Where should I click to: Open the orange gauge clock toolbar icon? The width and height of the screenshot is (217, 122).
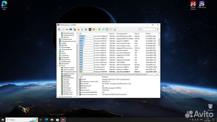(94, 29)
